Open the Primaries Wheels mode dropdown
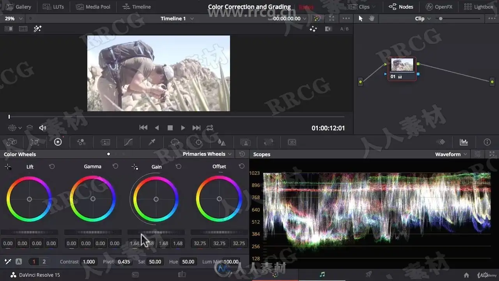The image size is (499, 281). point(207,154)
